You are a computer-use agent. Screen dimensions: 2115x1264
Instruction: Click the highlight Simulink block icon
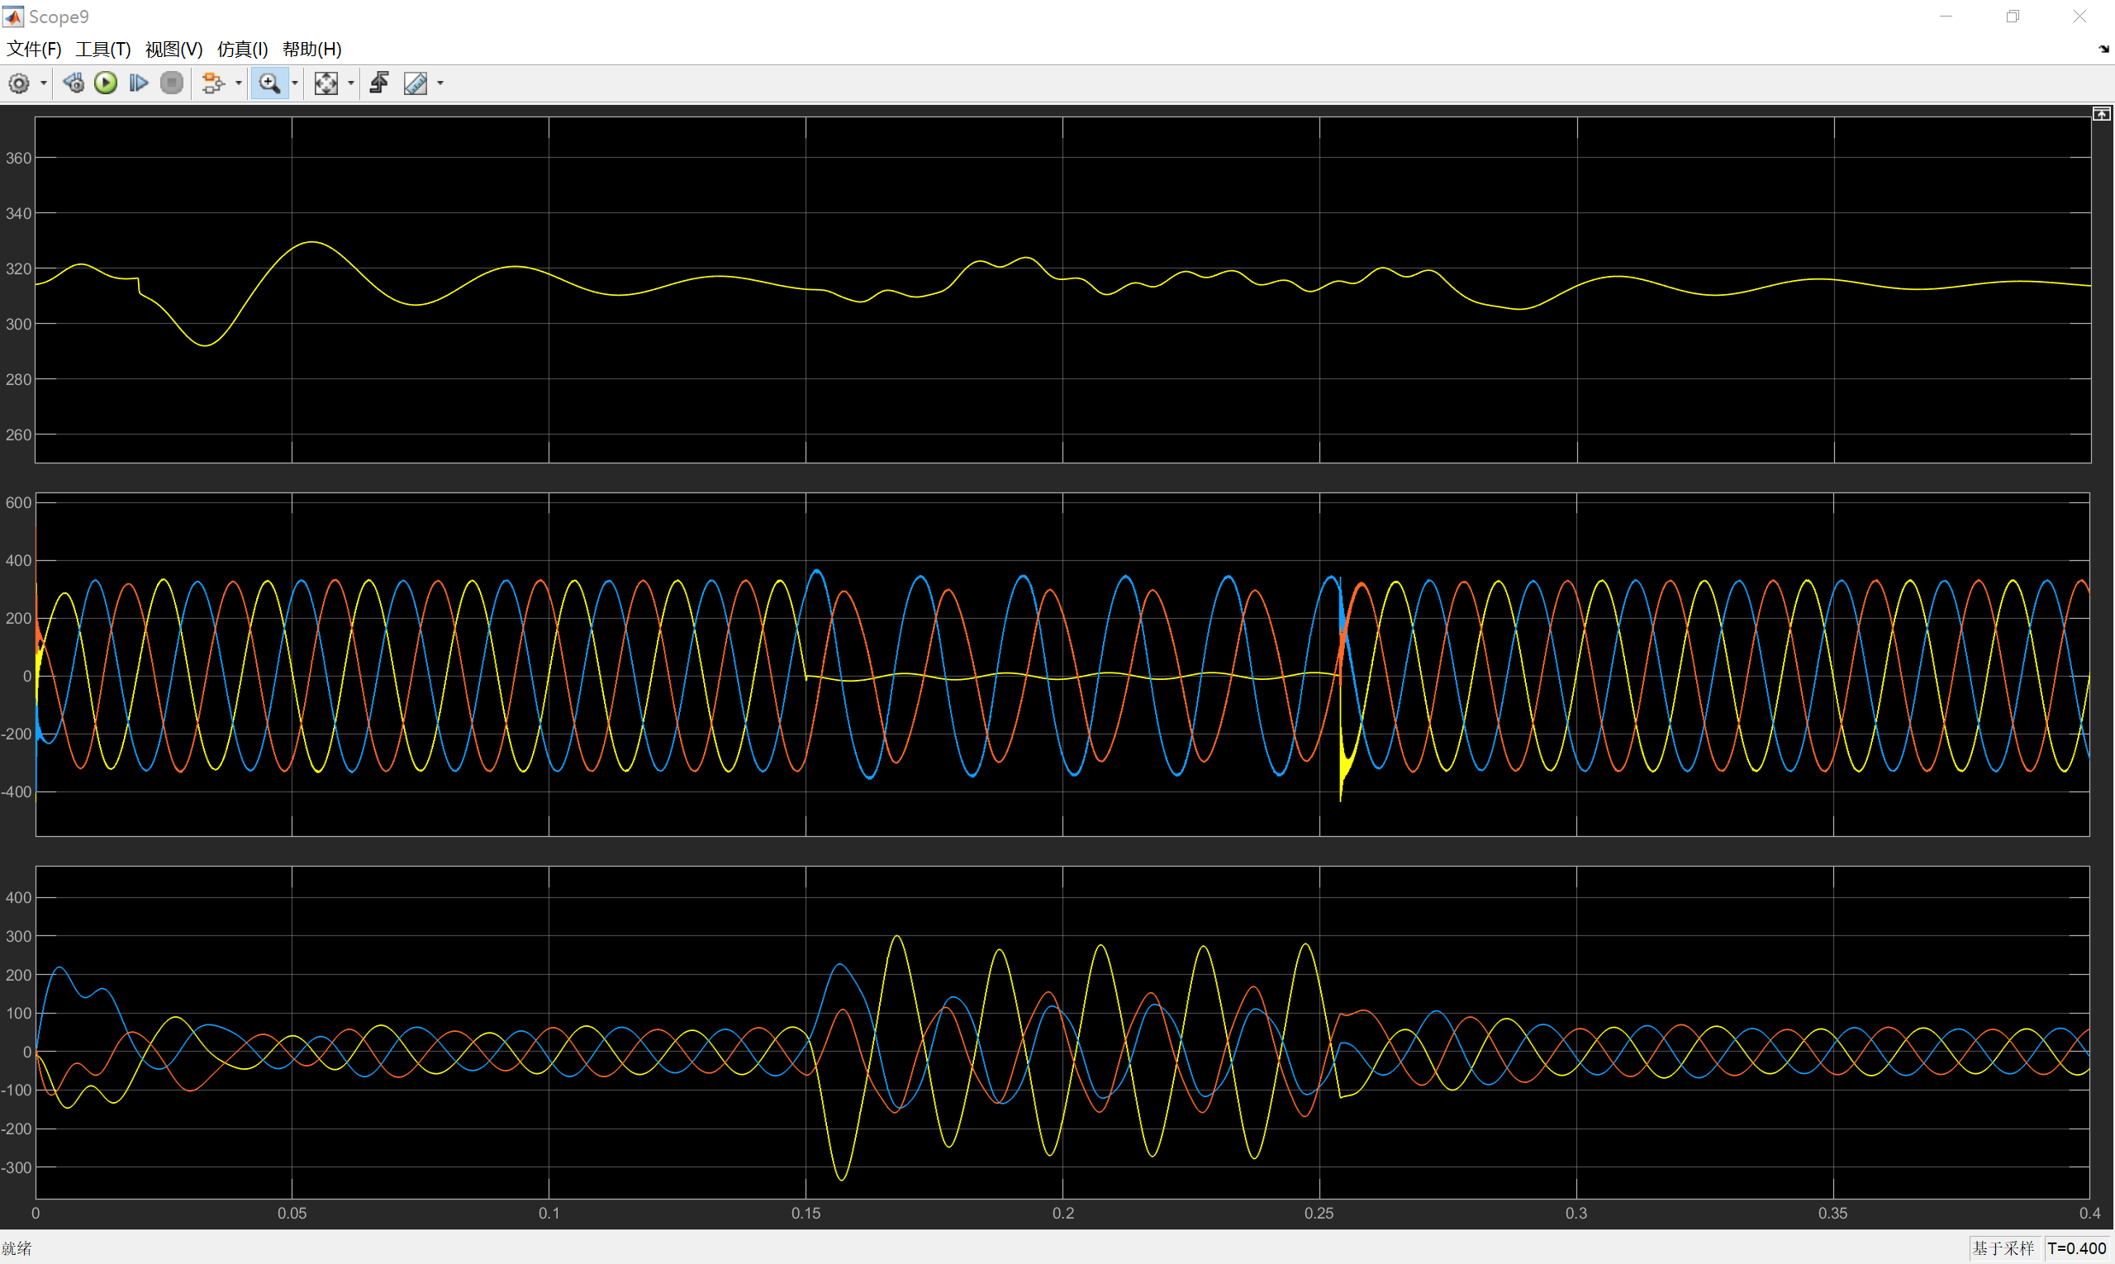212,83
